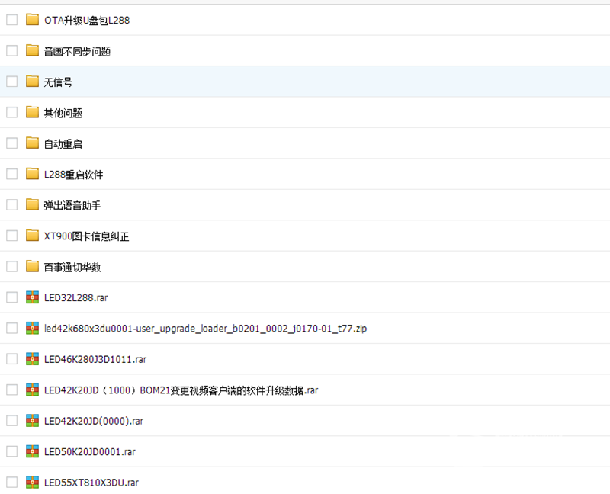This screenshot has width=610, height=494.
Task: Click file name led42k680x3du0001-user_upgrade_loader zip
Action: coord(205,329)
